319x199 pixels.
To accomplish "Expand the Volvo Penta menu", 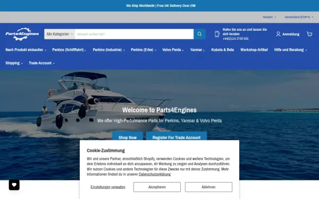I will pos(173,50).
